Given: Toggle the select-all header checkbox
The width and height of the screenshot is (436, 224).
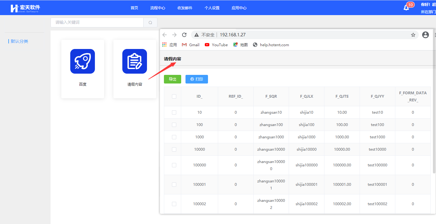Looking at the screenshot, I should tap(174, 96).
